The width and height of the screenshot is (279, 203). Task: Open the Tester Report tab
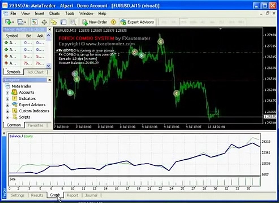pos(72,195)
